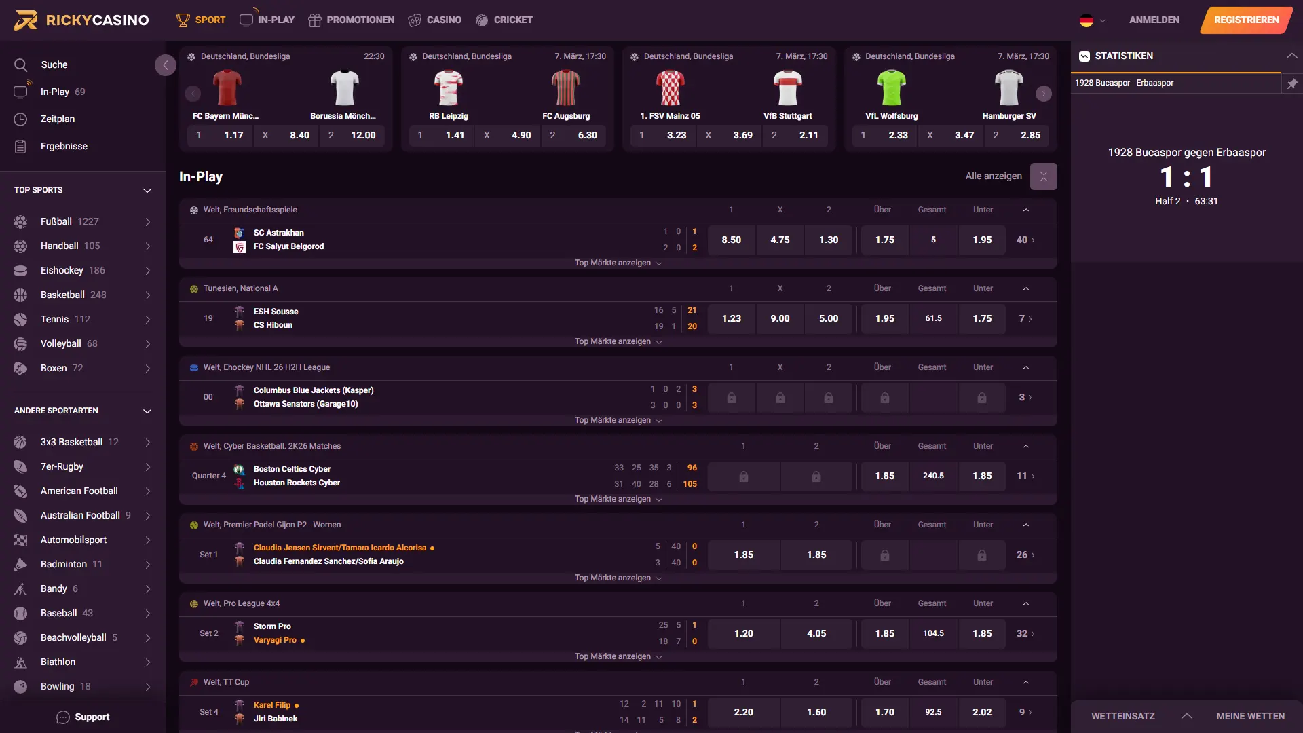Open In-Play in the left sidebar

point(54,92)
